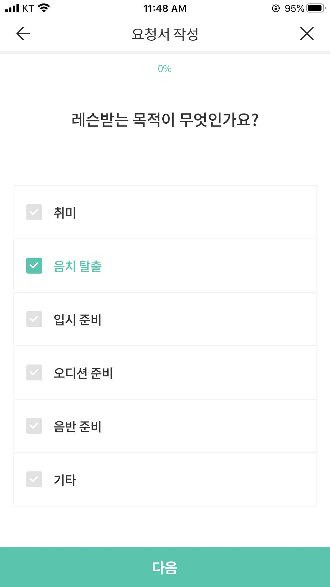The image size is (330, 587).
Task: Check the 취미 checkbox
Action: [34, 212]
